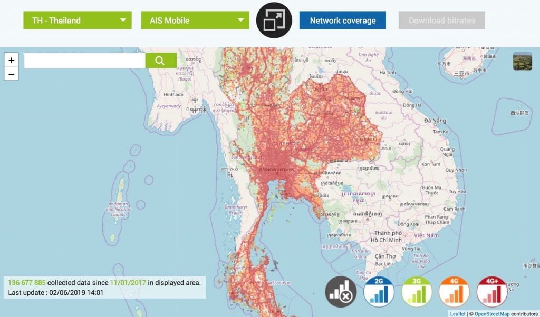Toggle the red 4G+ coverage layer
This screenshot has height=317, width=540.
point(492,292)
